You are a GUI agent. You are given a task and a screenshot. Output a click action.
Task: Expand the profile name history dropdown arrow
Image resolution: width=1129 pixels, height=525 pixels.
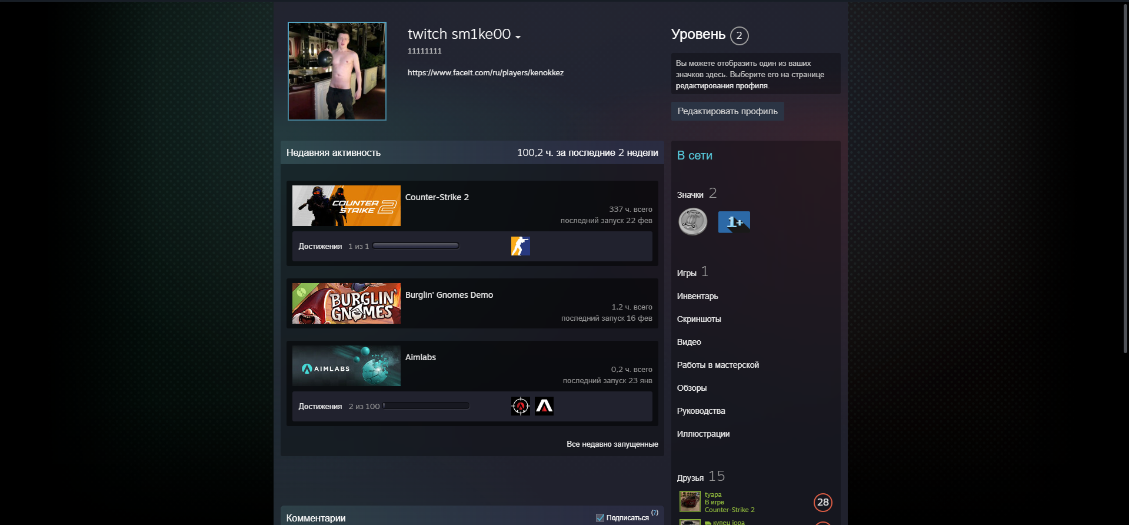click(518, 37)
